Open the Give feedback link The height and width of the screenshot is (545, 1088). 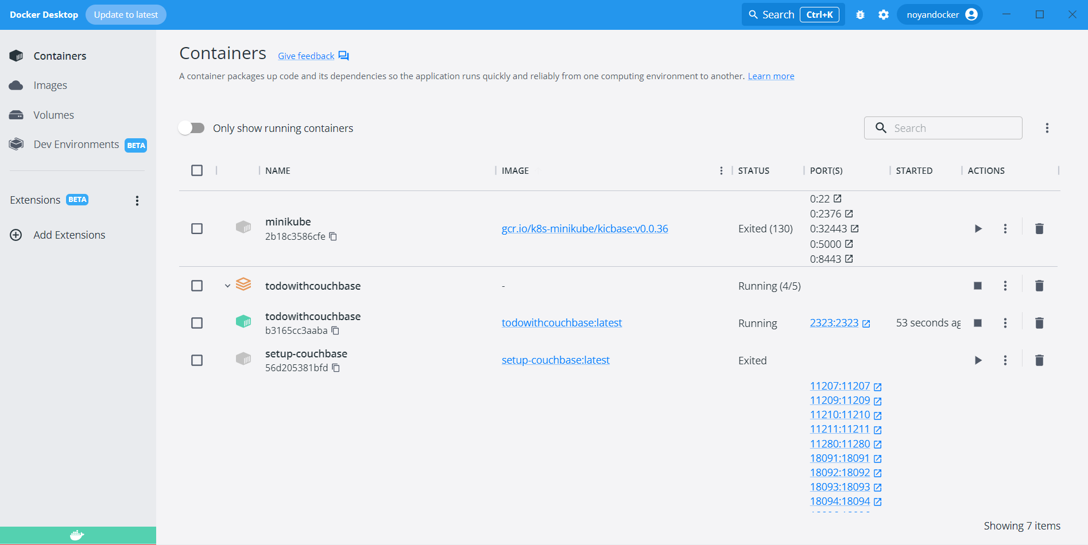[x=306, y=56]
